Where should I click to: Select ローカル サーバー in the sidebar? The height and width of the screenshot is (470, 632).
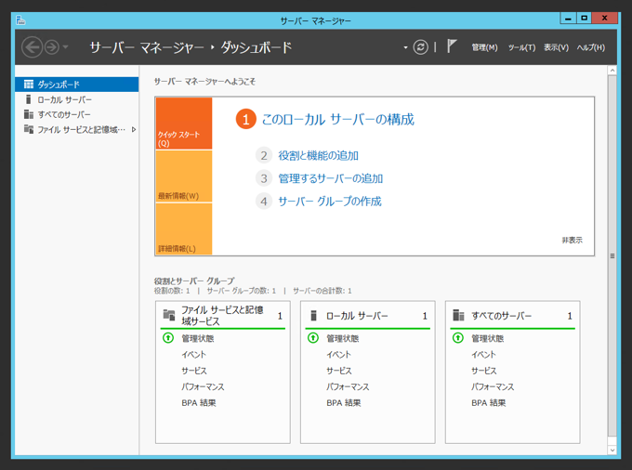(x=76, y=99)
